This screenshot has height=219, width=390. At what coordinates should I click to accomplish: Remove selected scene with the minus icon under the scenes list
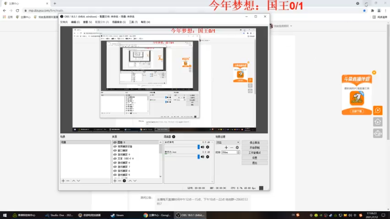(x=68, y=181)
